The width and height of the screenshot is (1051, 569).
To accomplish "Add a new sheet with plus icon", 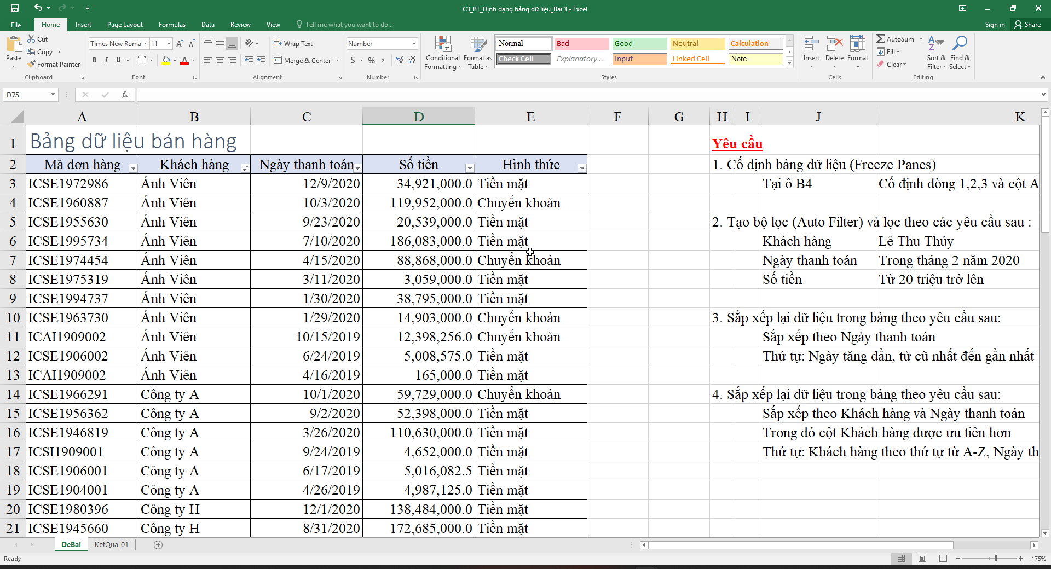I will [158, 545].
